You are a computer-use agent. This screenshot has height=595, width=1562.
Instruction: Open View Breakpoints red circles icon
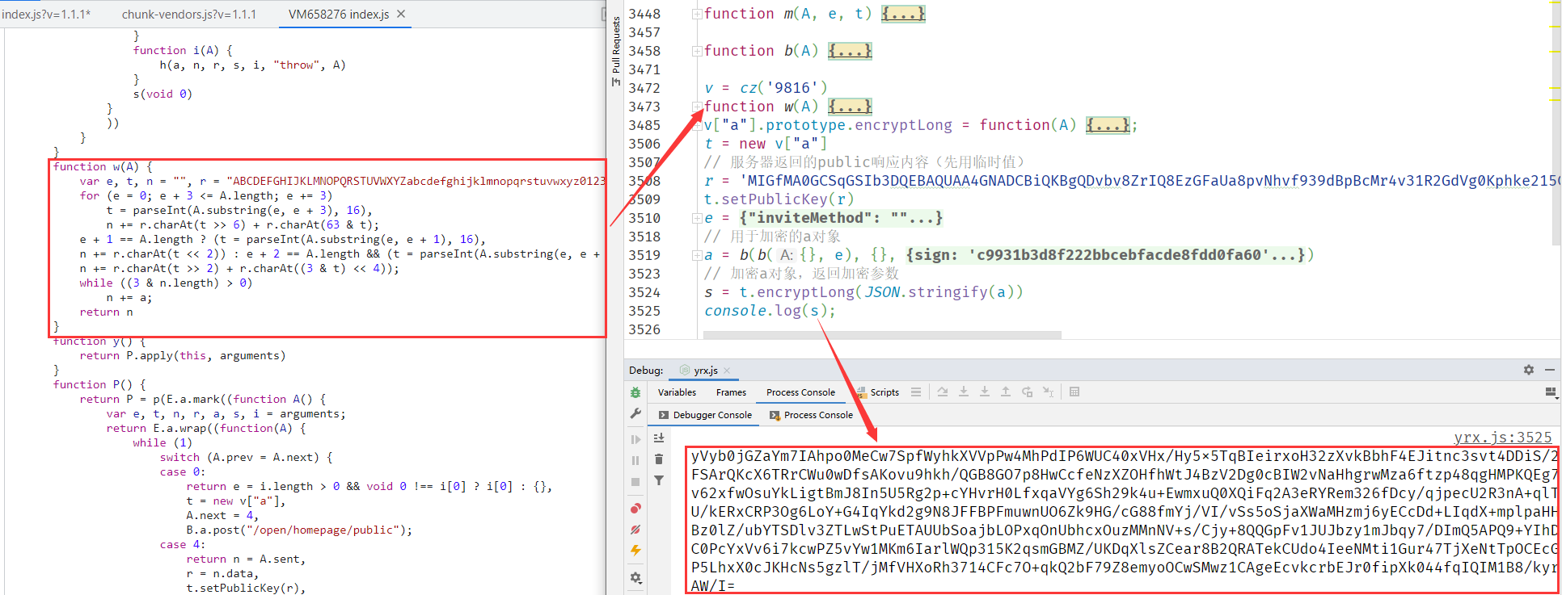pos(635,509)
